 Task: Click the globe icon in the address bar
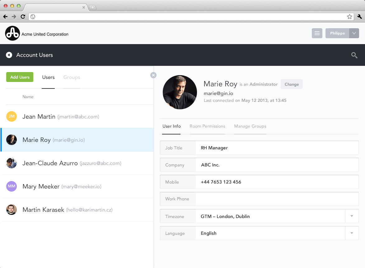click(x=33, y=16)
